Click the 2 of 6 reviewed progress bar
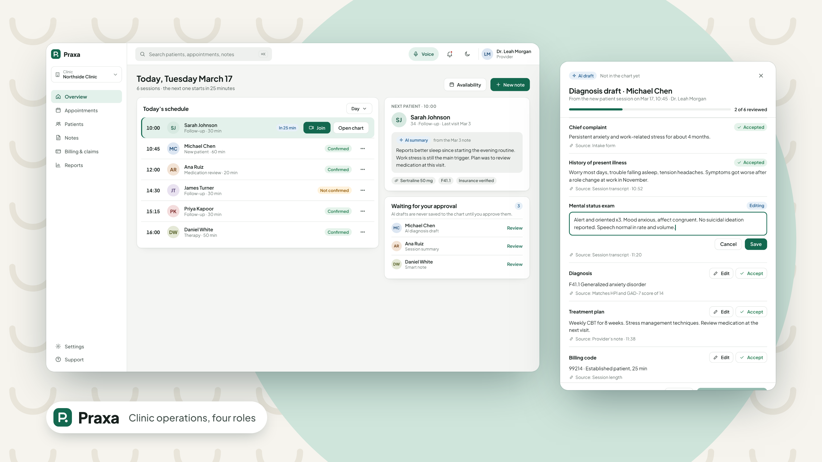Screen dimensions: 822x462 pos(649,109)
